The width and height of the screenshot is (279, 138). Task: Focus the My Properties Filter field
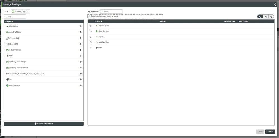[x=111, y=11]
